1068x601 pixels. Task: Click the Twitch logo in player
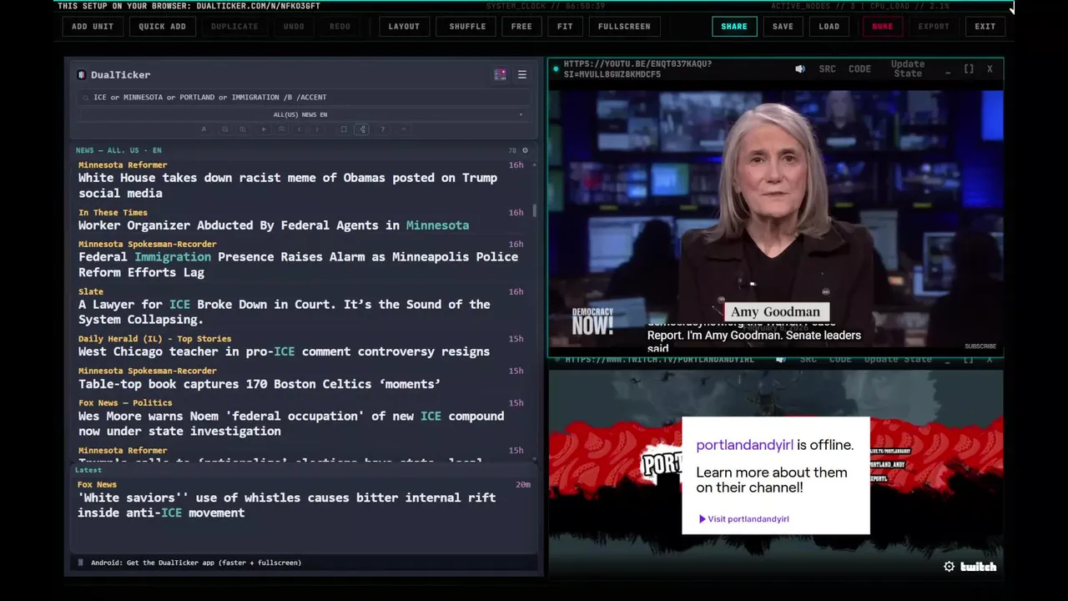(978, 567)
